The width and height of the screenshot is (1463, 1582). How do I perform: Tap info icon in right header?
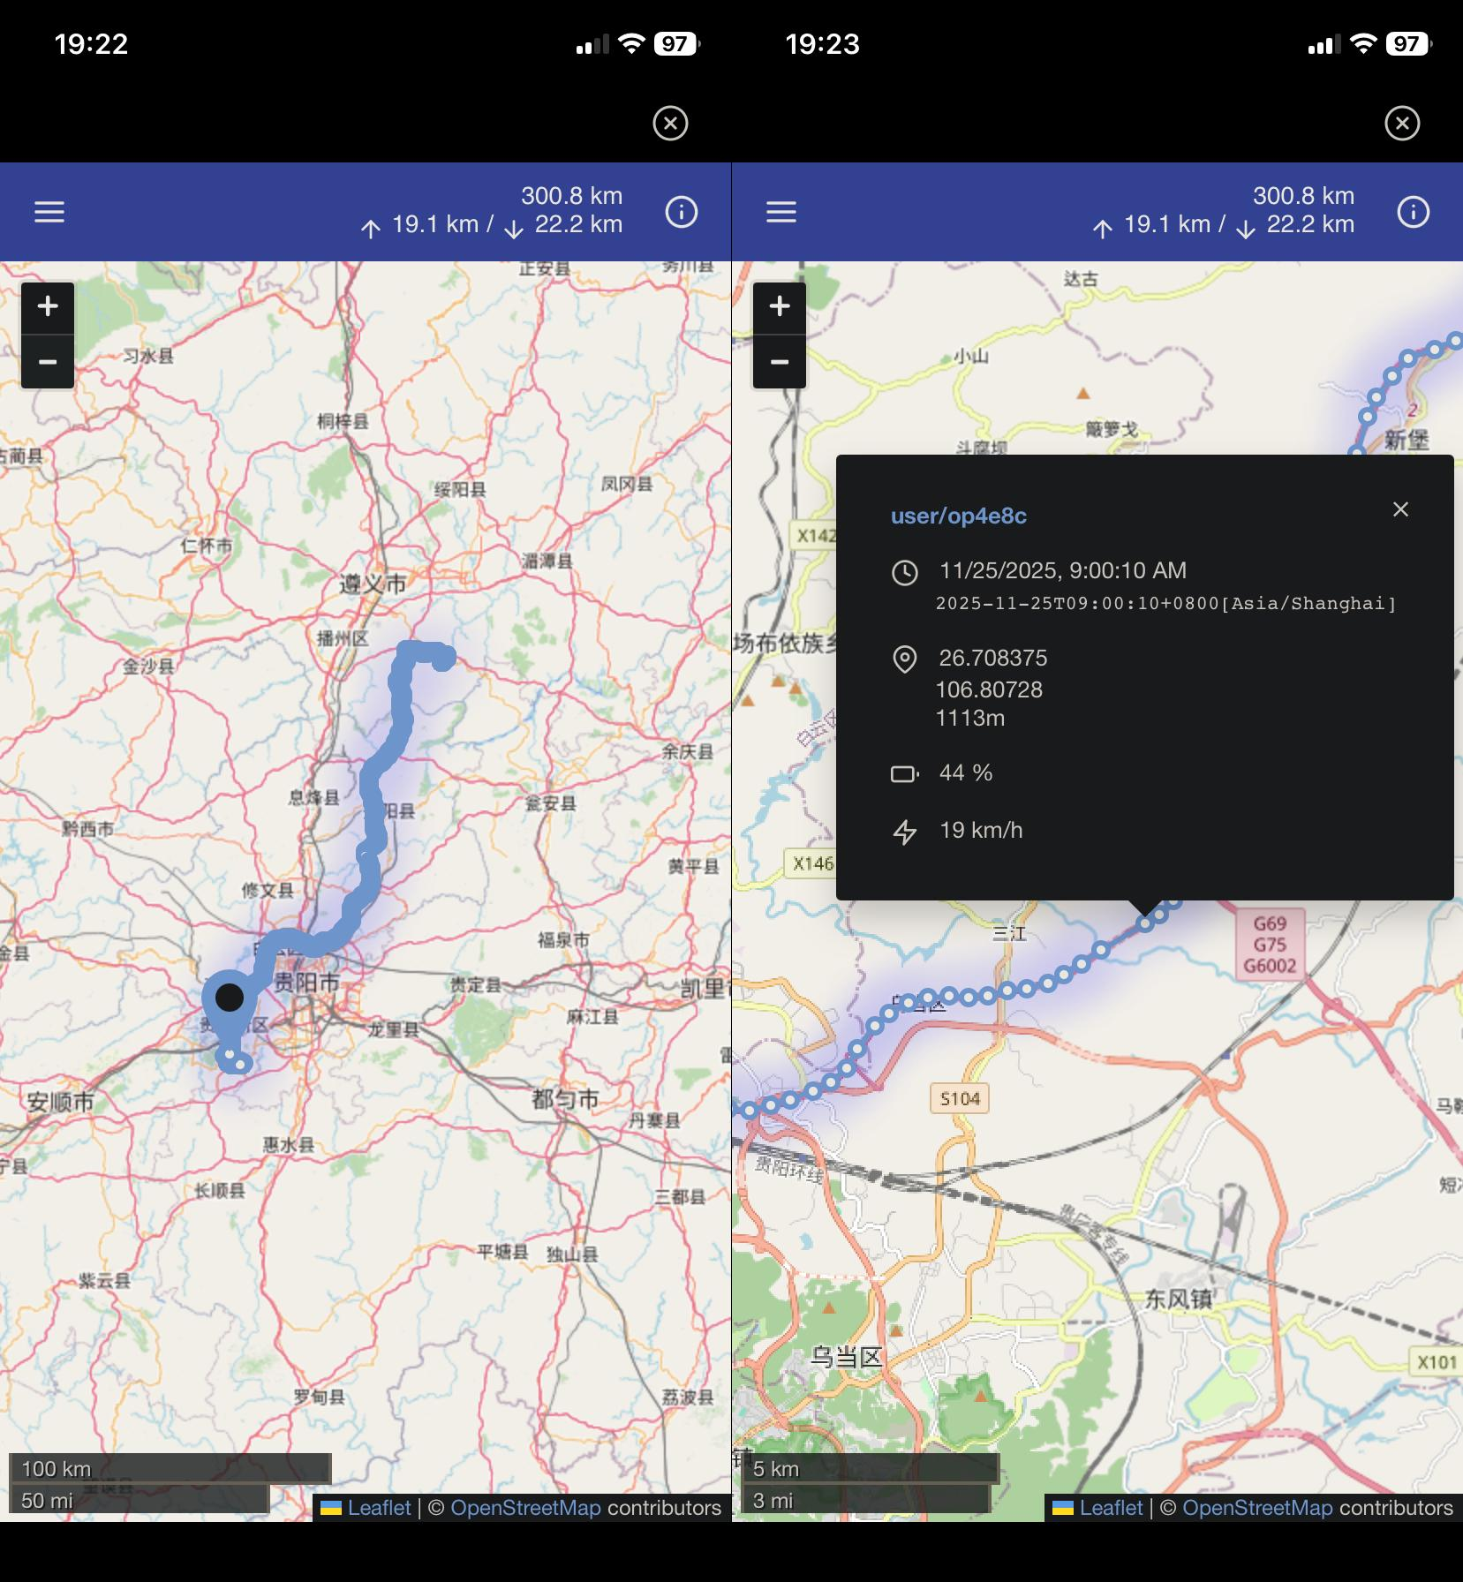pos(1414,212)
